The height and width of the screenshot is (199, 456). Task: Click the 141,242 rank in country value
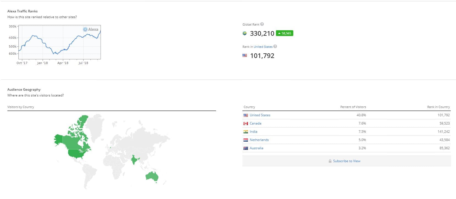pyautogui.click(x=444, y=132)
